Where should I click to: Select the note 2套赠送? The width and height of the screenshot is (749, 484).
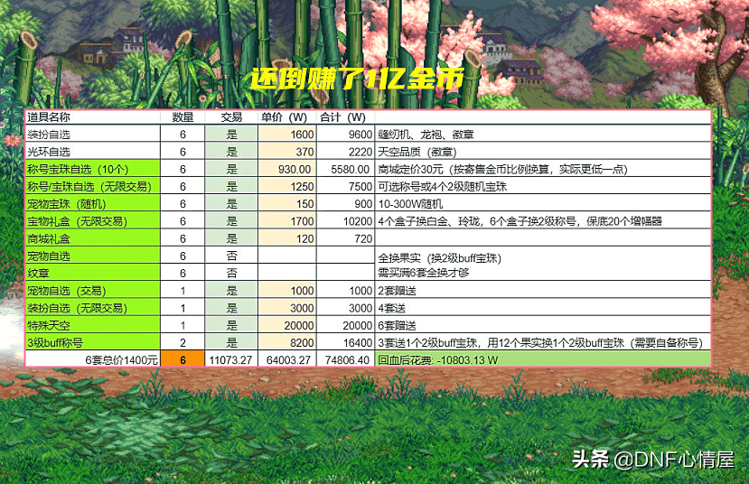[397, 291]
